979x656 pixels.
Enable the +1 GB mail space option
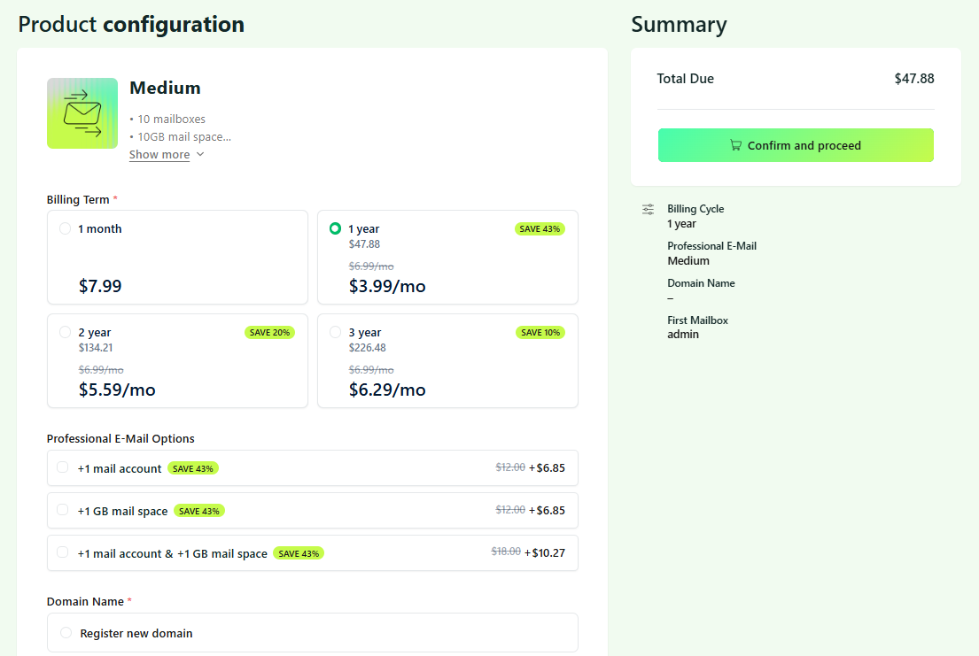pyautogui.click(x=62, y=510)
